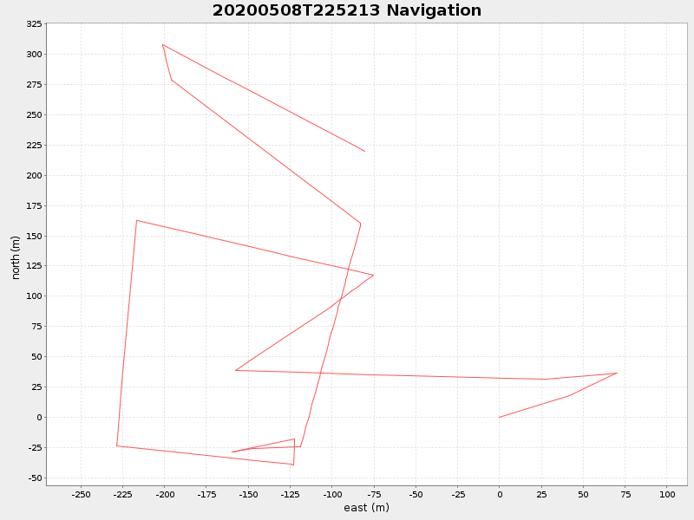
Task: Select the 75 tick on the east axis
Action: click(625, 494)
